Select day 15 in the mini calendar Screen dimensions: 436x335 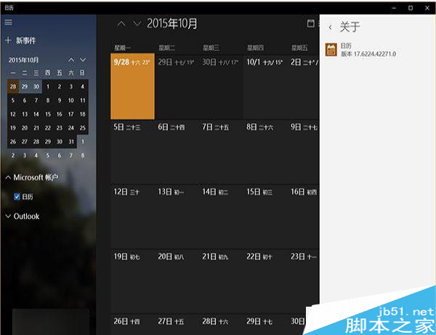(x=48, y=114)
